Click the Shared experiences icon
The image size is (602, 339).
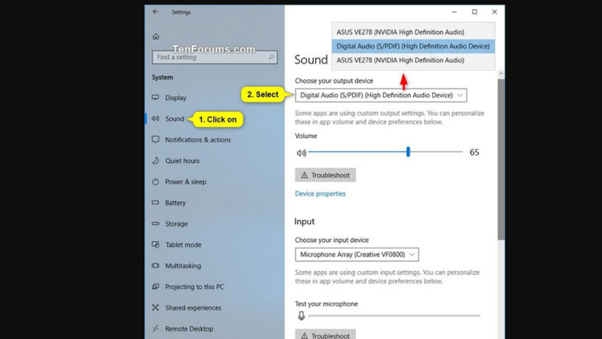pos(156,307)
